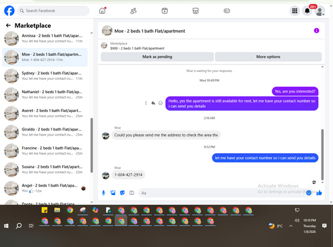Record a voice clip with microphone icon
The width and height of the screenshot is (333, 247).
[x=103, y=193]
